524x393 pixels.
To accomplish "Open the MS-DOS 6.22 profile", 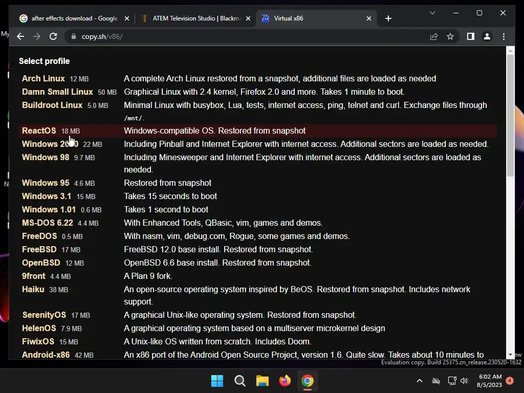I will pos(48,223).
